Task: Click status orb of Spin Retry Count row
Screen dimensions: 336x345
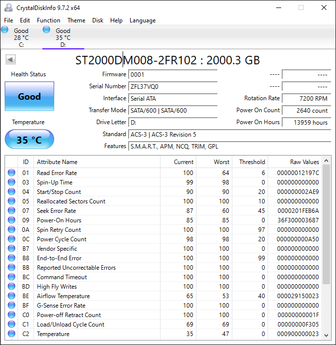Action: point(11,229)
